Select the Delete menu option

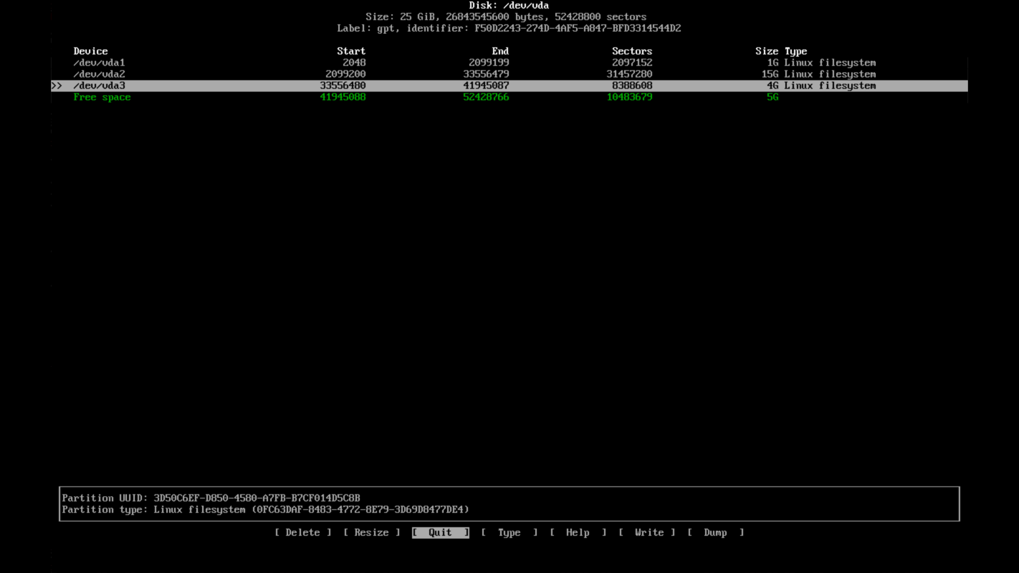pos(303,532)
